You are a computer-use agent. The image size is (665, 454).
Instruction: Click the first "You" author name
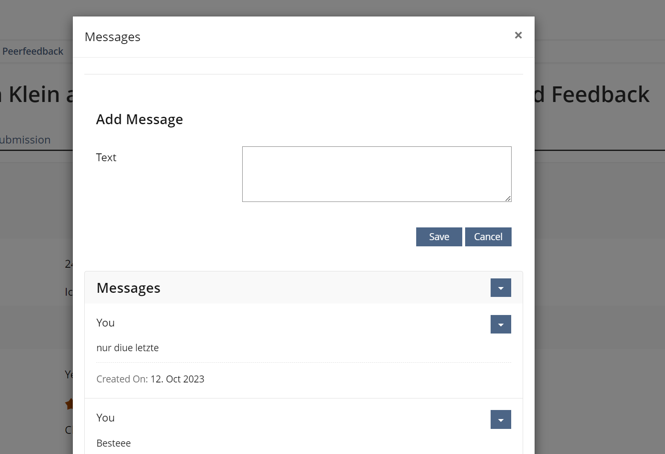pos(105,323)
